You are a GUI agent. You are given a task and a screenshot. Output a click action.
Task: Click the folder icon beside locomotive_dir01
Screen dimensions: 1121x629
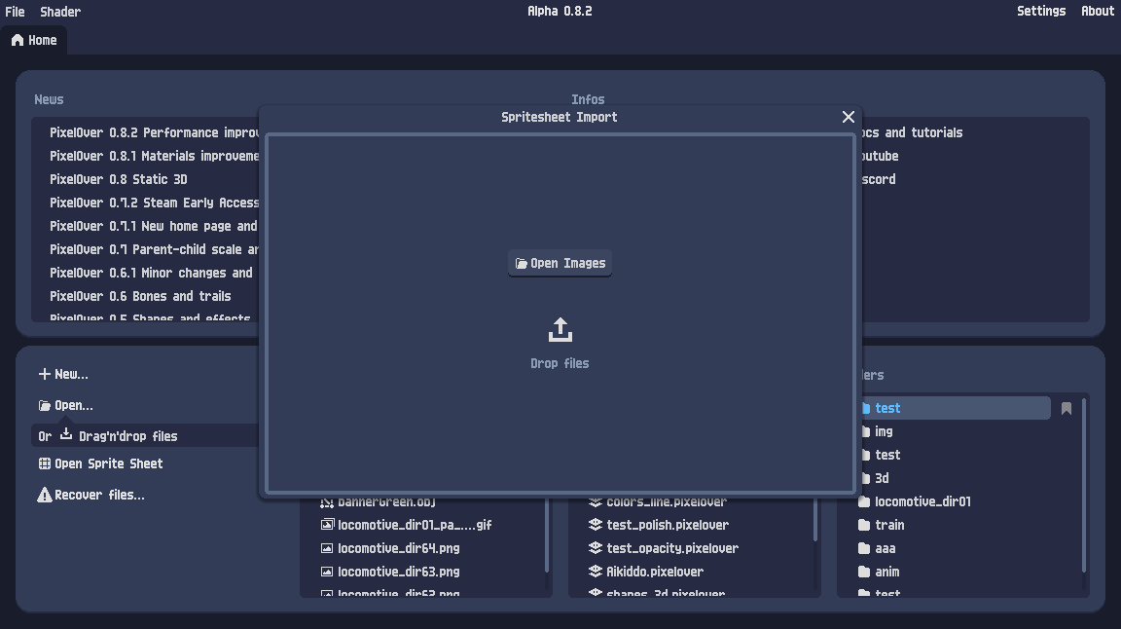tap(864, 501)
